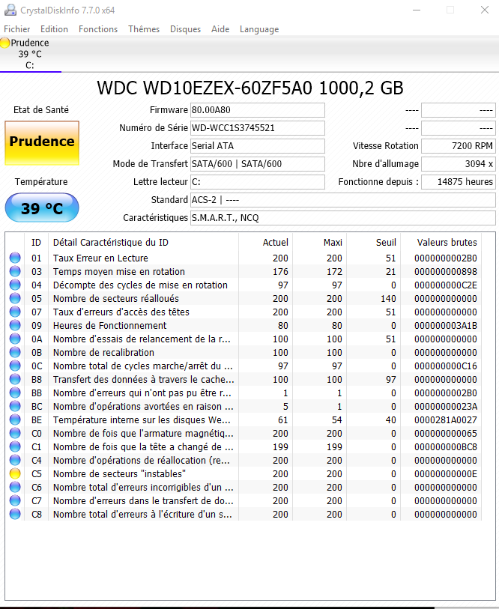This screenshot has width=499, height=609.
Task: Click the blue status icon for ID BE
Action: coord(15,419)
